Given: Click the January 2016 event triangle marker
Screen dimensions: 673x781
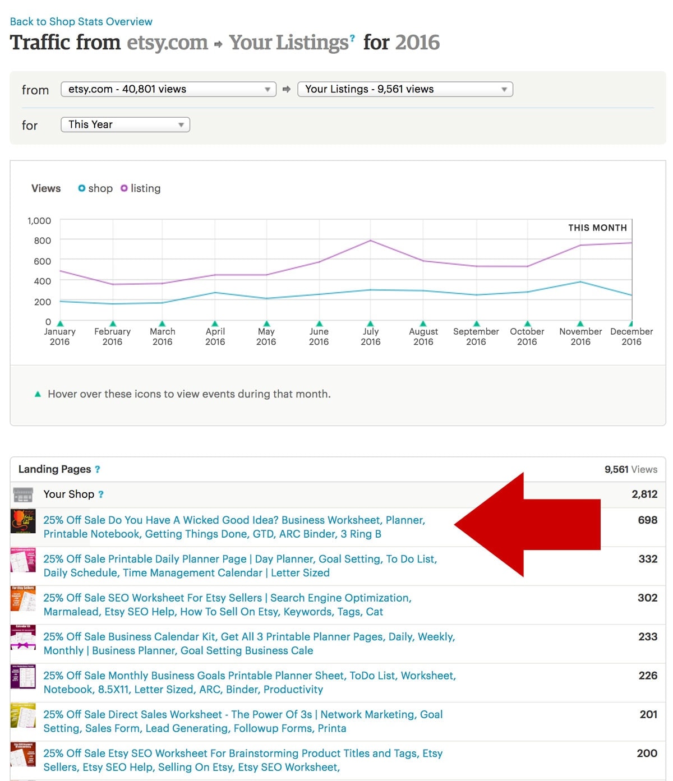Looking at the screenshot, I should point(60,324).
